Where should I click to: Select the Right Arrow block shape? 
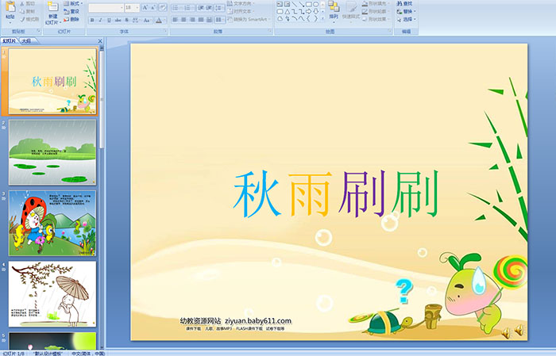[x=308, y=12]
